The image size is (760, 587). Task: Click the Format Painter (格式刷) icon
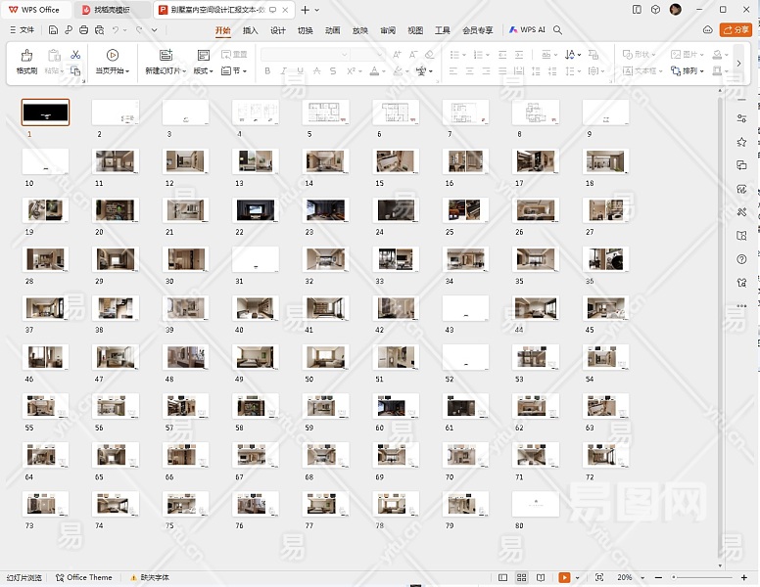tap(26, 56)
